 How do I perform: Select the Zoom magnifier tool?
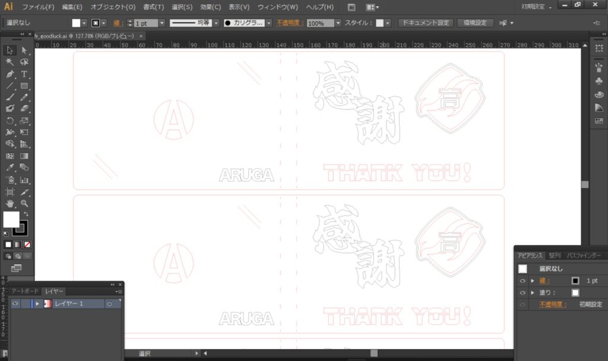click(24, 204)
